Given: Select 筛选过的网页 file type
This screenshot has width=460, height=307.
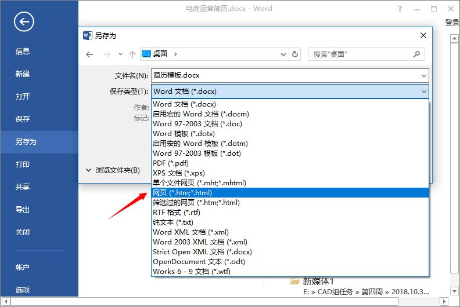Looking at the screenshot, I should pos(290,203).
